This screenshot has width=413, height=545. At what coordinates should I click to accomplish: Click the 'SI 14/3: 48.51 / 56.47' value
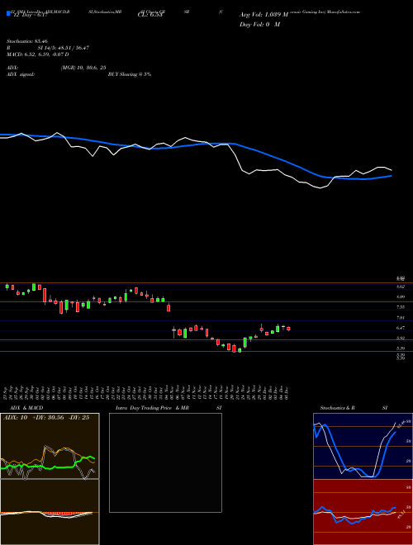coord(64,48)
